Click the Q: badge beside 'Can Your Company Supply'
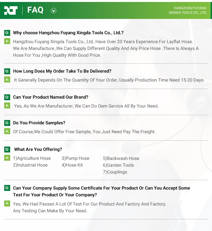 (7, 188)
